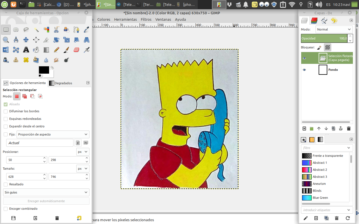Screen dimensions: 359x224
Task: Switch to the 'Degradados' tab
Action: pyautogui.click(x=61, y=83)
